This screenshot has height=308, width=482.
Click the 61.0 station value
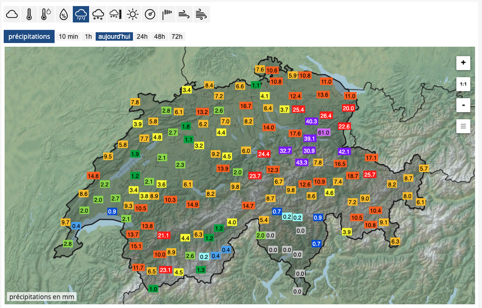(324, 132)
